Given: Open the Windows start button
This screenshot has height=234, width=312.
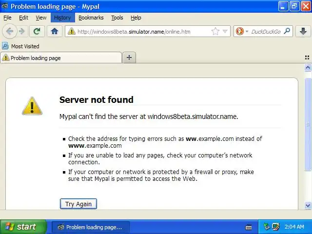Looking at the screenshot, I should click(23, 227).
